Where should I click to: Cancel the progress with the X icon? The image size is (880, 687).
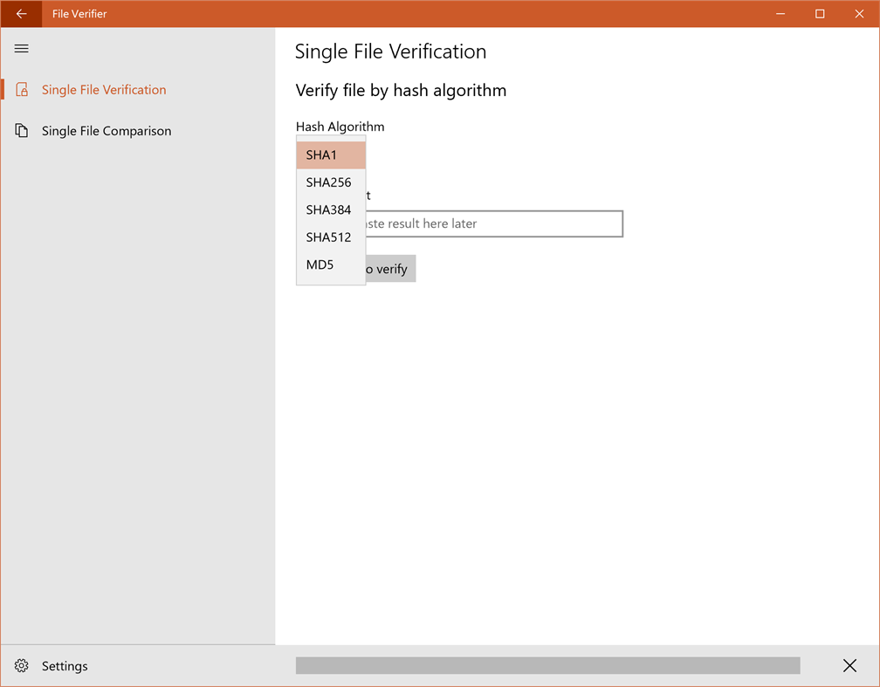coord(849,665)
